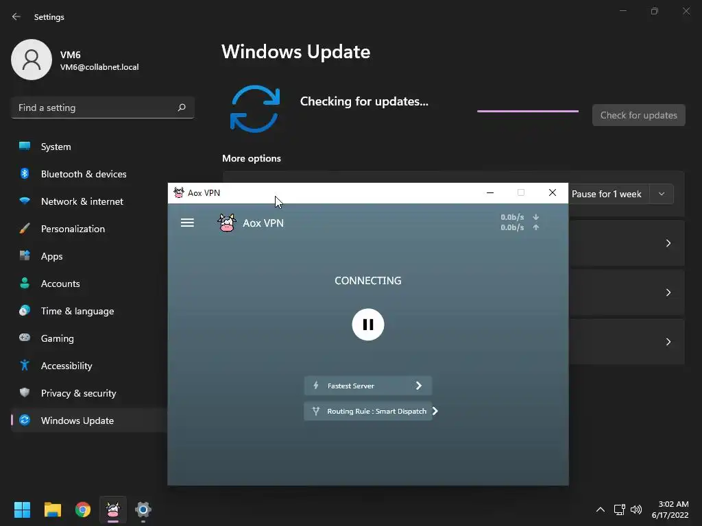The image size is (702, 526).
Task: Launch Google Chrome from taskbar
Action: (x=83, y=510)
